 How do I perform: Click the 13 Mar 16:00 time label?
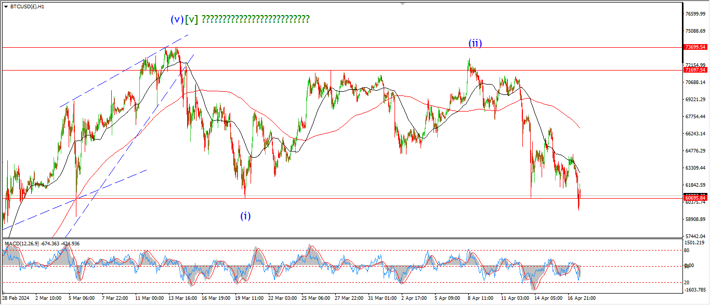tap(182, 298)
